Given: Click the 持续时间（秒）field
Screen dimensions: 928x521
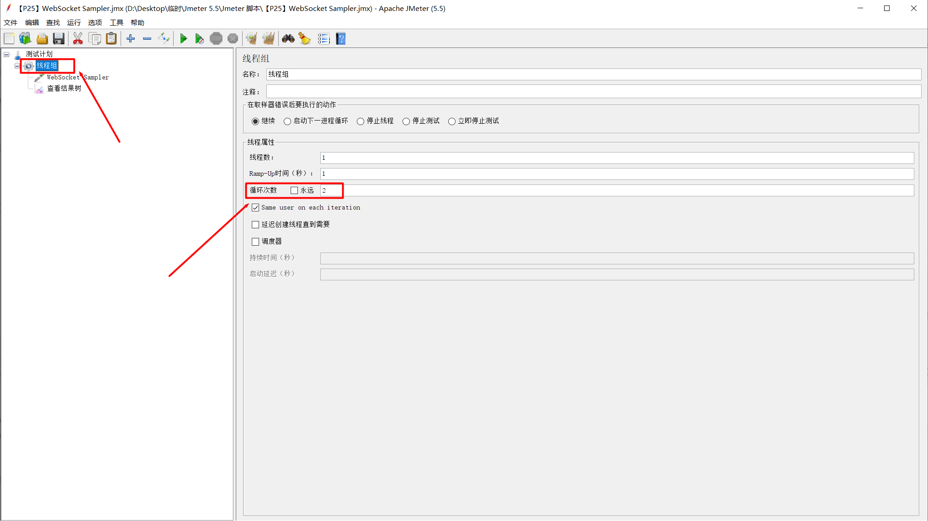Looking at the screenshot, I should pos(617,258).
